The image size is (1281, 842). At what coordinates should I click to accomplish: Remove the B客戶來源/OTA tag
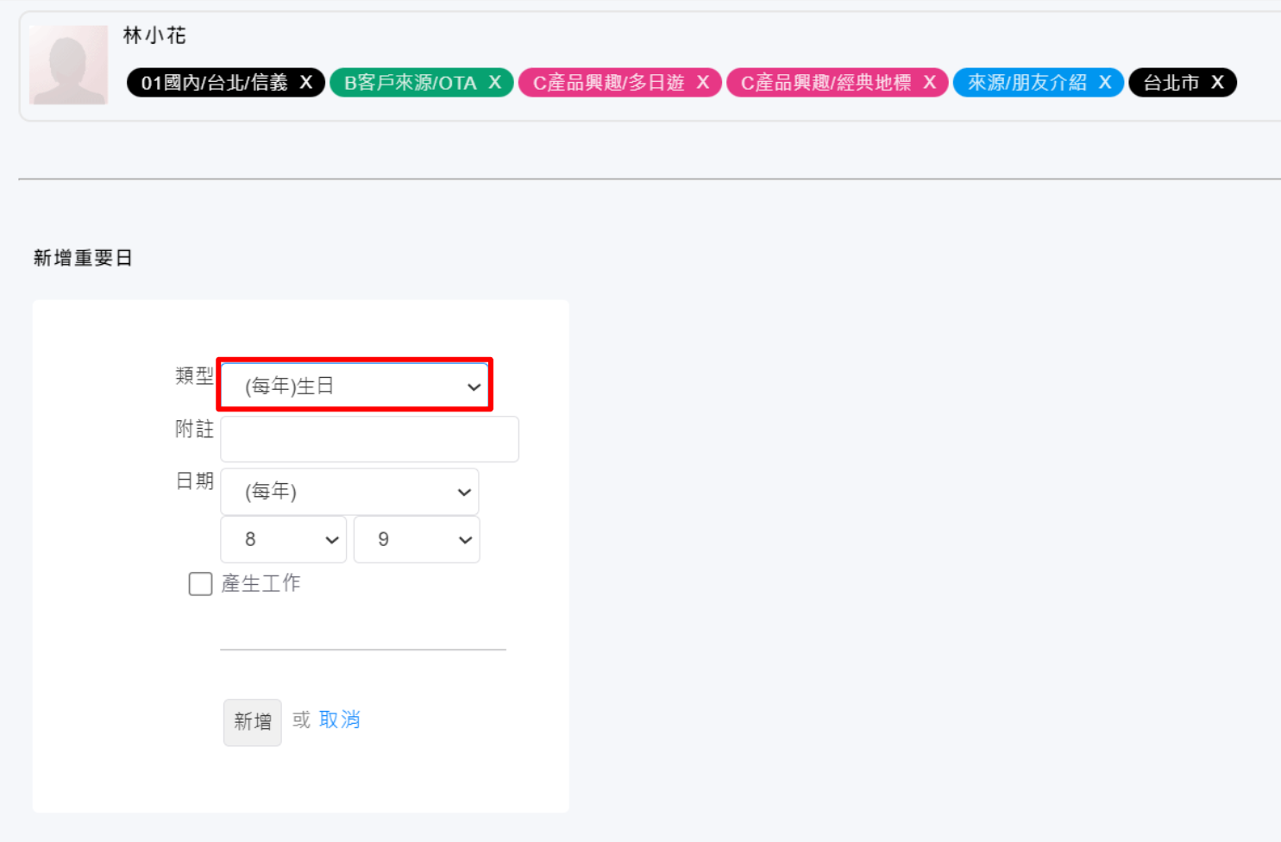(x=495, y=82)
